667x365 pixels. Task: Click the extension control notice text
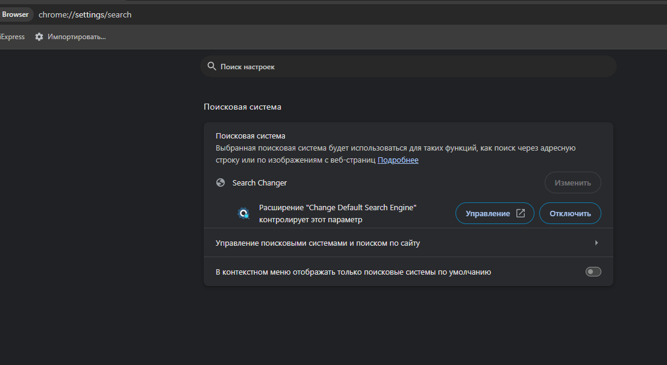tap(337, 213)
